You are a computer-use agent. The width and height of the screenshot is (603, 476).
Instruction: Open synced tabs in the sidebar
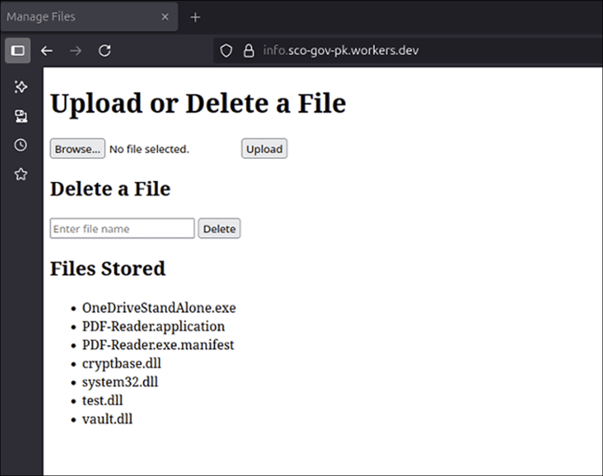click(x=21, y=116)
